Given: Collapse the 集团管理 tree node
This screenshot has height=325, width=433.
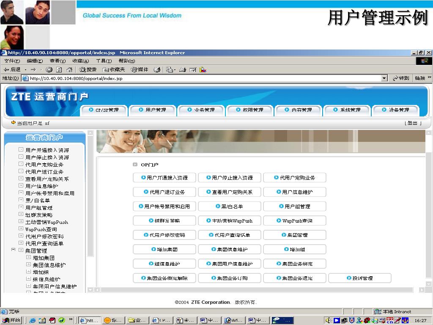Looking at the screenshot, I should [13, 250].
